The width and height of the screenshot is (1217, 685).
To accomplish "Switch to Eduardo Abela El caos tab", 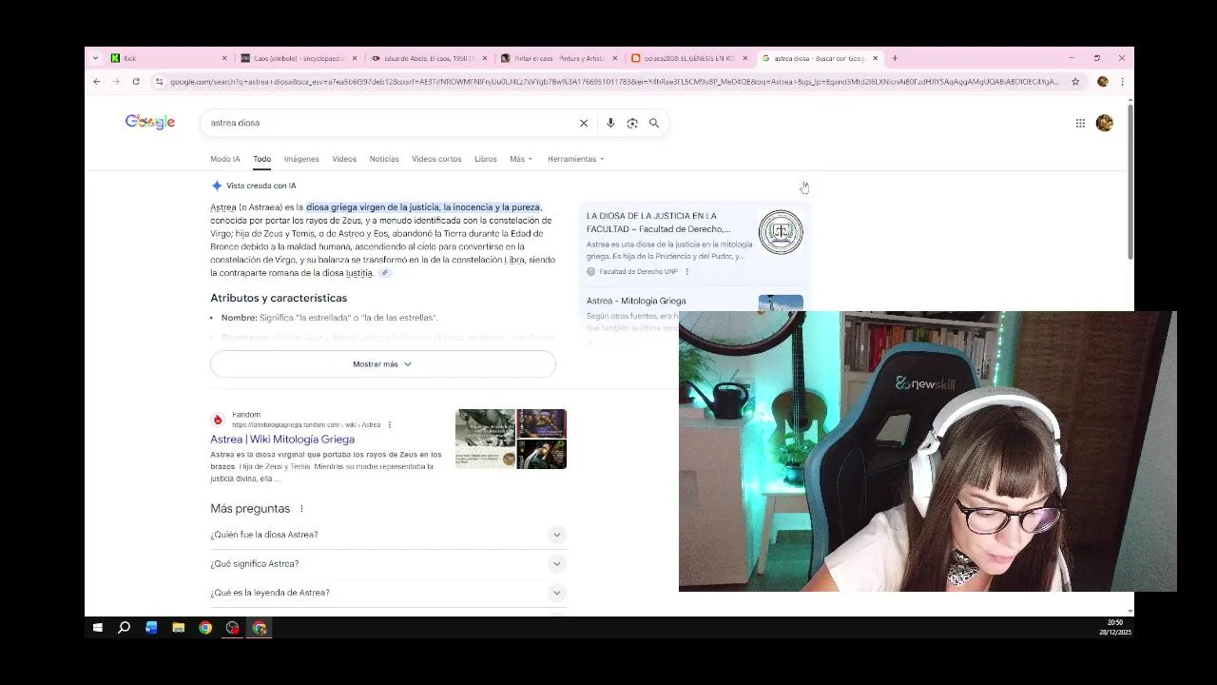I will 428,58.
